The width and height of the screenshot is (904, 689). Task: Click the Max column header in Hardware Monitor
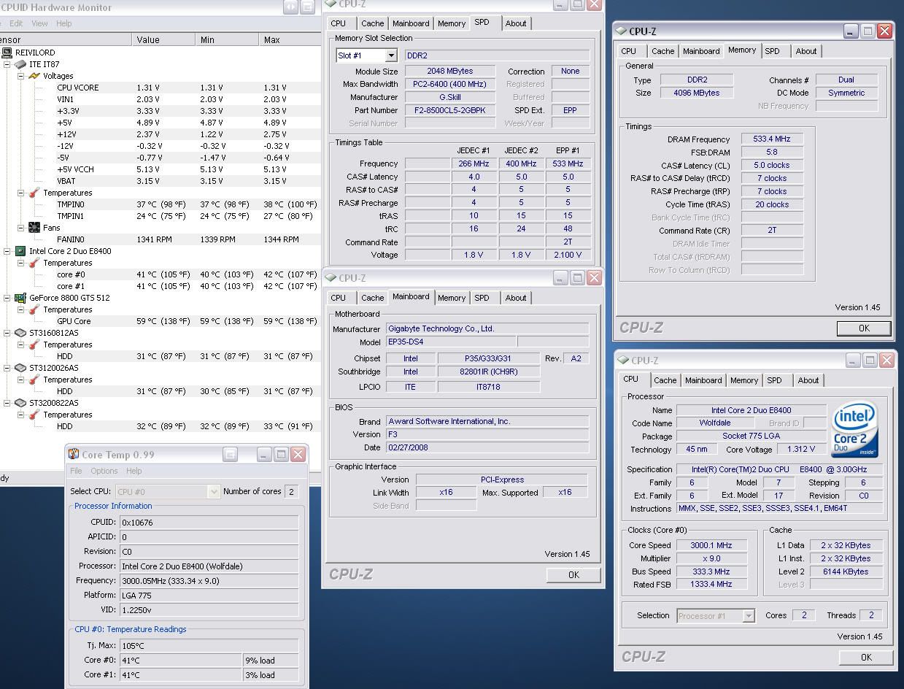click(272, 40)
